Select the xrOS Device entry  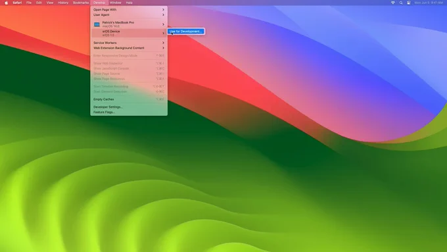coord(129,33)
